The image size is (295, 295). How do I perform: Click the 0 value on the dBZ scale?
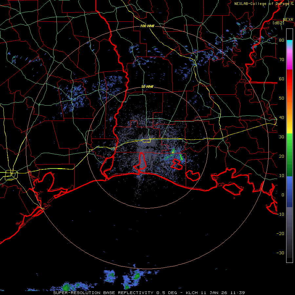[x=283, y=195]
